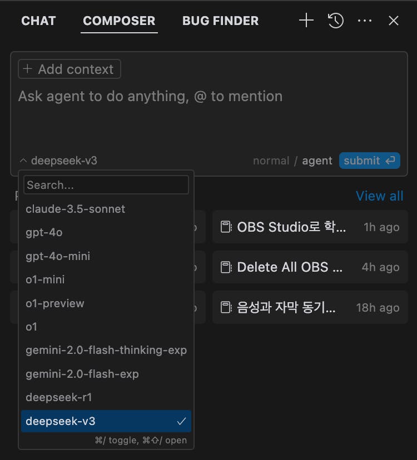The height and width of the screenshot is (460, 417).
Task: Click the OBS Studio composer notepad icon
Action: tap(226, 227)
